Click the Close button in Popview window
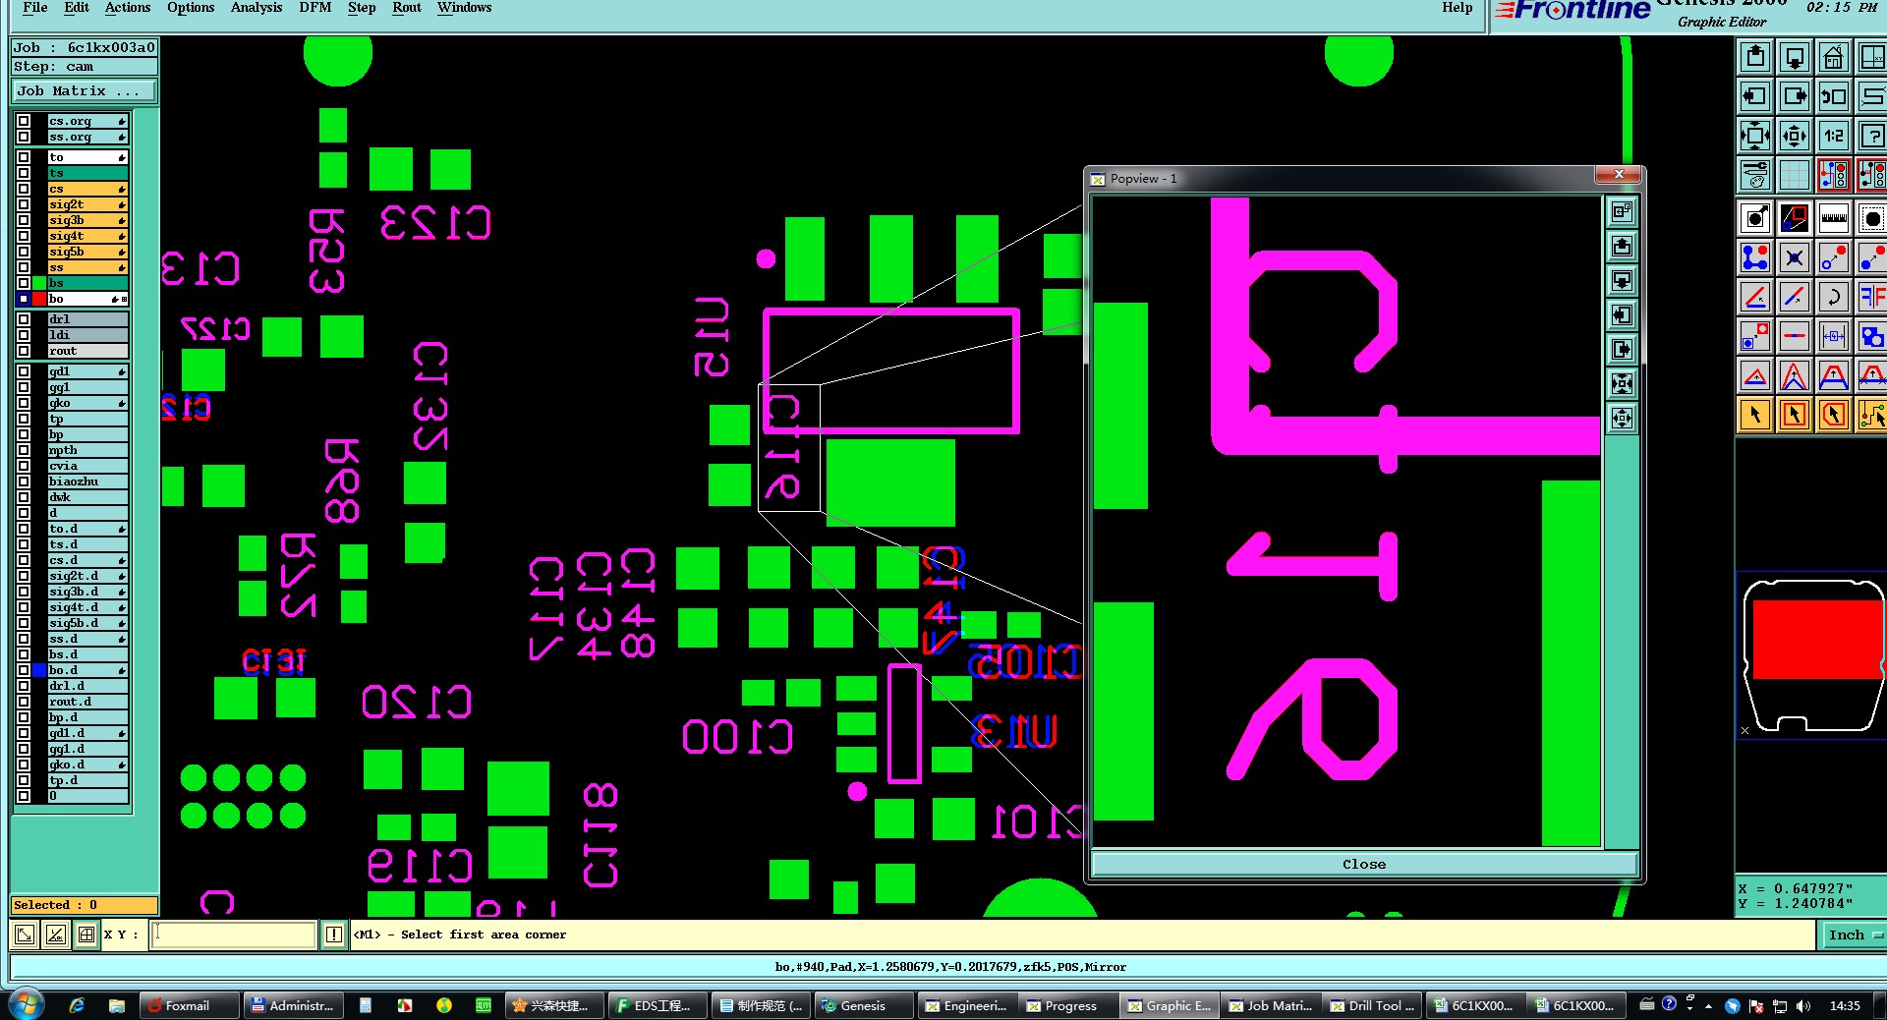 tap(1364, 865)
